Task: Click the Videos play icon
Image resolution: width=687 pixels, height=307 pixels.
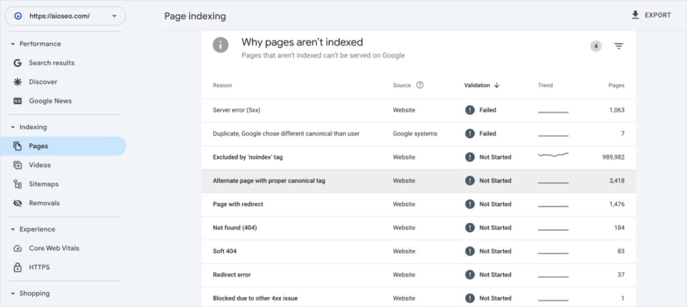Action: (x=17, y=165)
